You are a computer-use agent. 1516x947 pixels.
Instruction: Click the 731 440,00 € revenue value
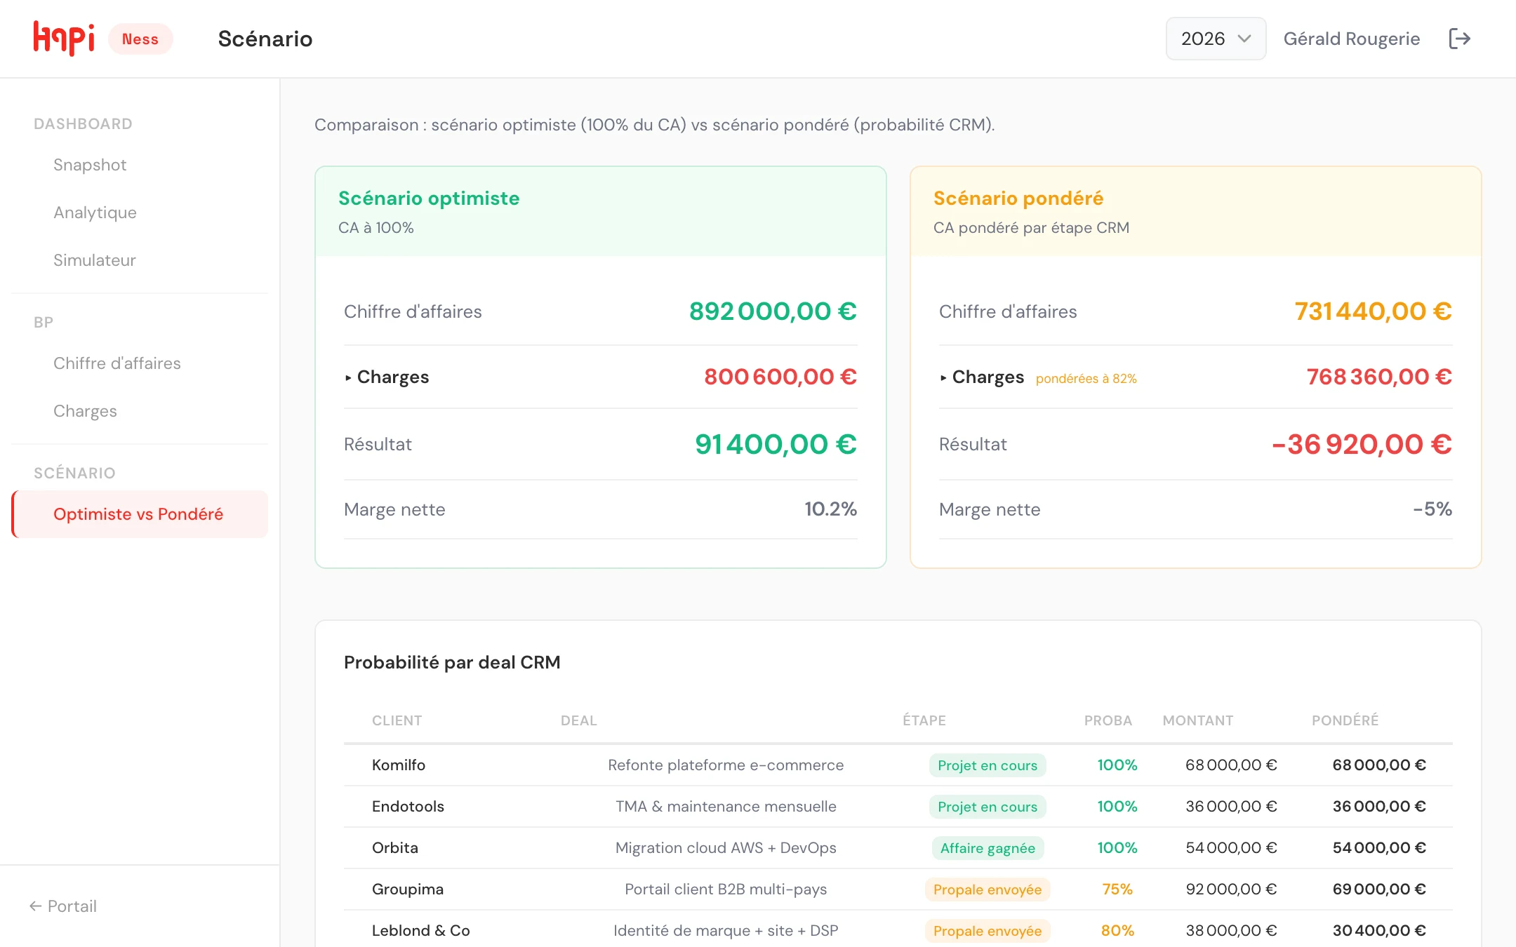pos(1373,311)
